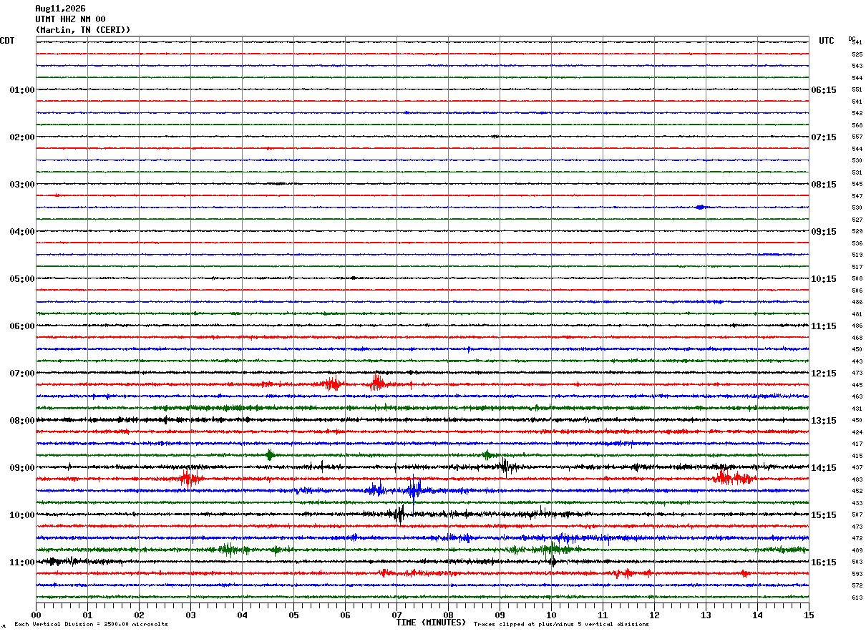Image resolution: width=866 pixels, height=634 pixels.
Task: Select the DC offset value 568
Action: tap(857, 125)
